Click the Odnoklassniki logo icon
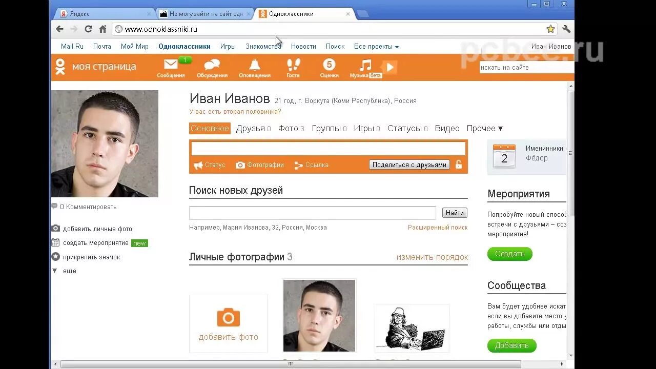The image size is (656, 369). [x=60, y=67]
